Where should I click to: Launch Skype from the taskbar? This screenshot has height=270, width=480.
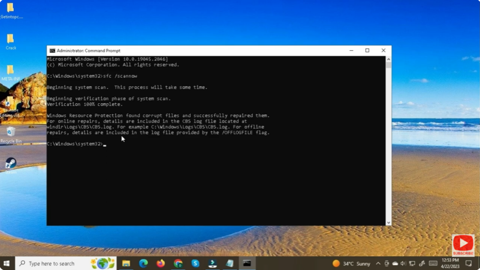[194, 263]
